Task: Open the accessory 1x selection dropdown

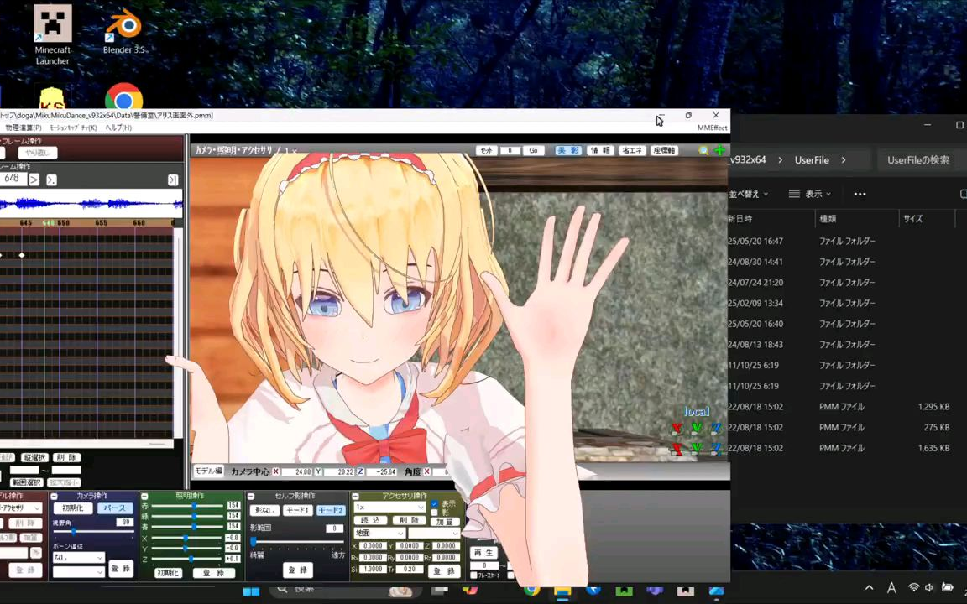Action: click(x=389, y=507)
